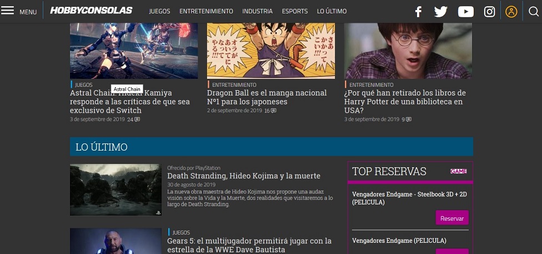Open Gears 5 multijugador Dave Bautista headline
Viewport: 542px width, 254px height.
point(249,245)
